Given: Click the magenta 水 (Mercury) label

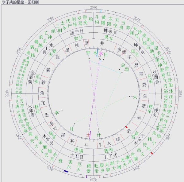Looking at the screenshot, I should coord(101,54).
